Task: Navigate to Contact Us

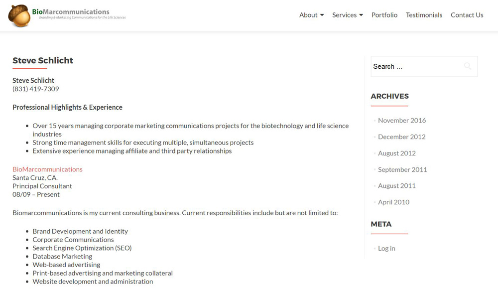Action: click(467, 15)
